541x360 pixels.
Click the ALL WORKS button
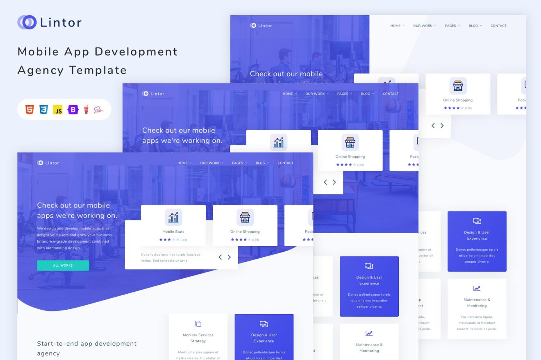click(62, 265)
